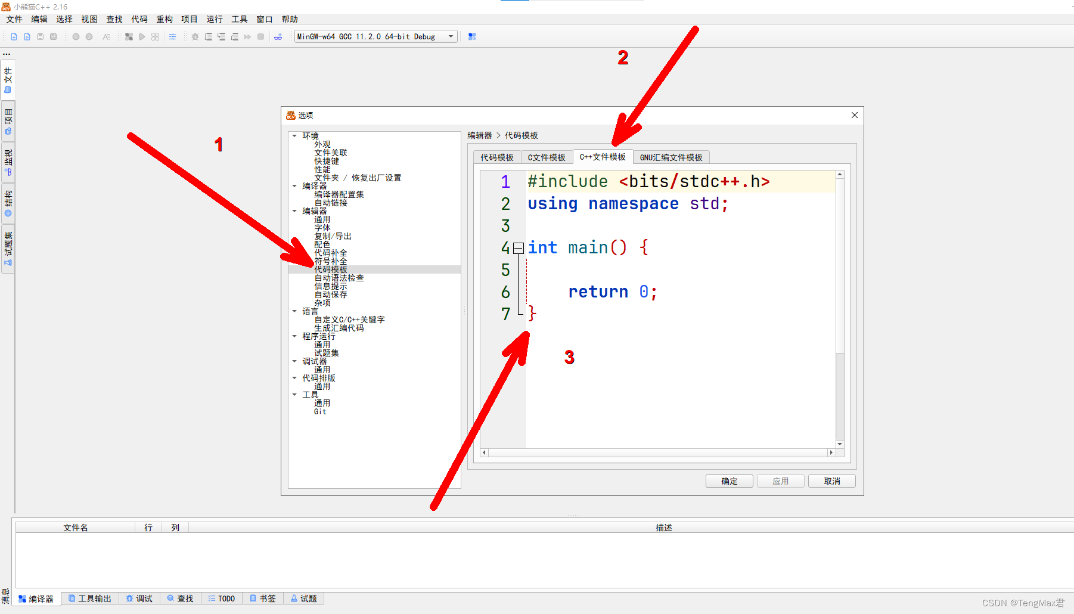
Task: Click inside template editor on return line
Action: (x=679, y=292)
